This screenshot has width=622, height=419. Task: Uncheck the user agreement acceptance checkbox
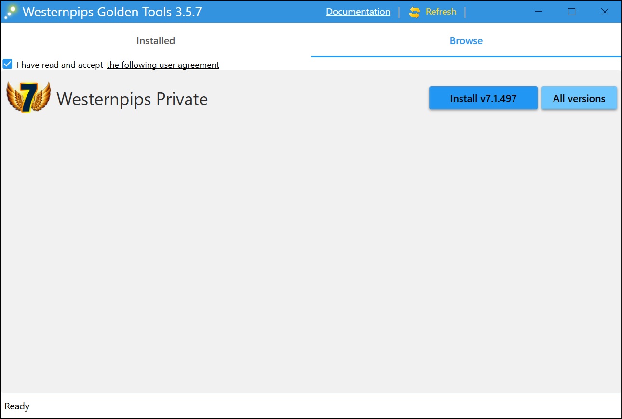click(x=7, y=64)
